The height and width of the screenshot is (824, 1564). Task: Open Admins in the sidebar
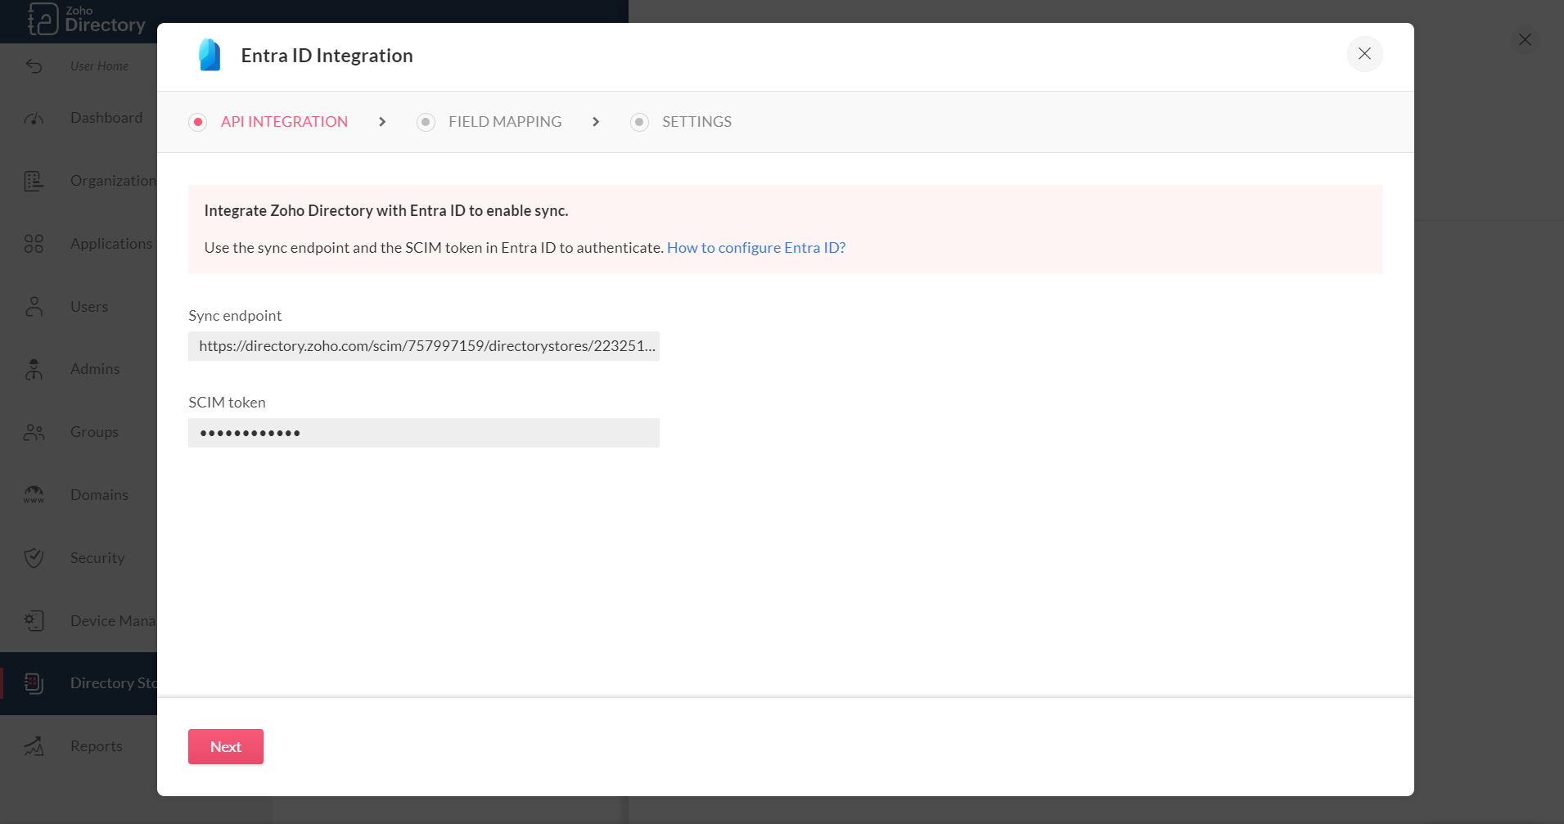(95, 369)
